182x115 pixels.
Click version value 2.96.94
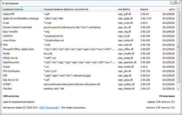[x=145, y=14]
